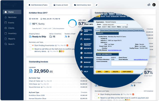This screenshot has height=101, width=159.
Task: Select the Show Manager sub-tab
Action: coord(114,30)
